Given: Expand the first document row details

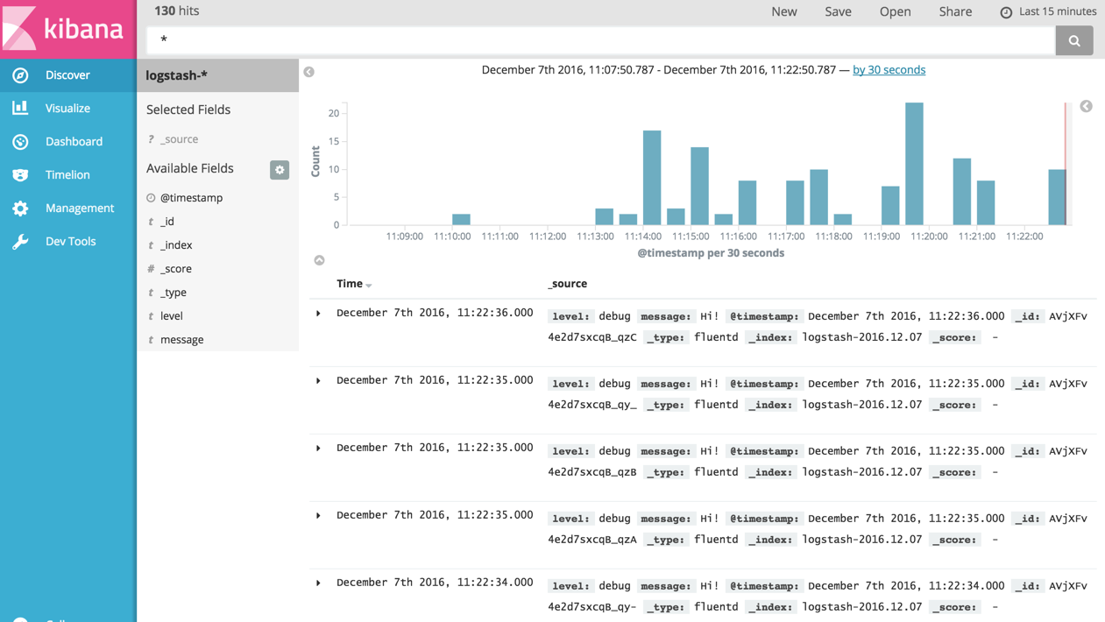Looking at the screenshot, I should pyautogui.click(x=319, y=312).
